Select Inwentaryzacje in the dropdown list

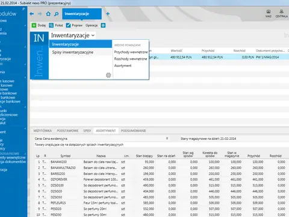click(81, 44)
